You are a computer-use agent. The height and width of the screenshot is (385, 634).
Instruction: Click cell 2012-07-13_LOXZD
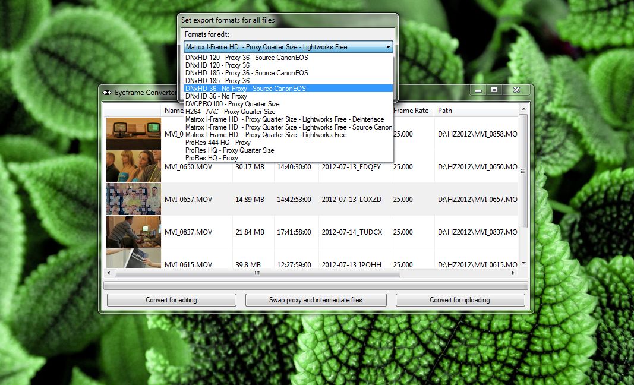click(351, 200)
